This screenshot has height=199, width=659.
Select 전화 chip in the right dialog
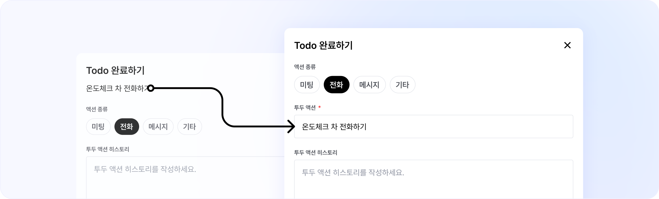tap(336, 85)
